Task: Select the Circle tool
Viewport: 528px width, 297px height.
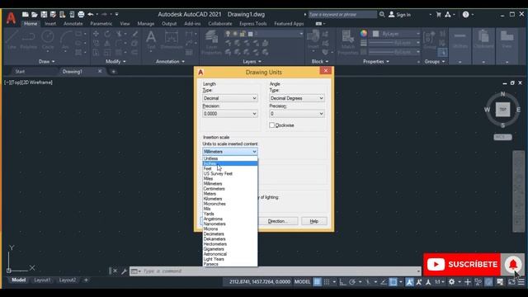Action: click(48, 40)
